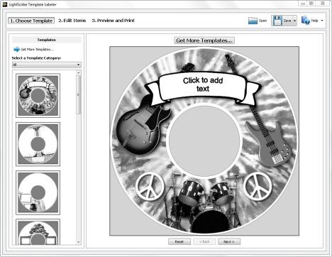The height and width of the screenshot is (257, 332).
Task: Click the template list scroll up arrow
Action: (79, 73)
